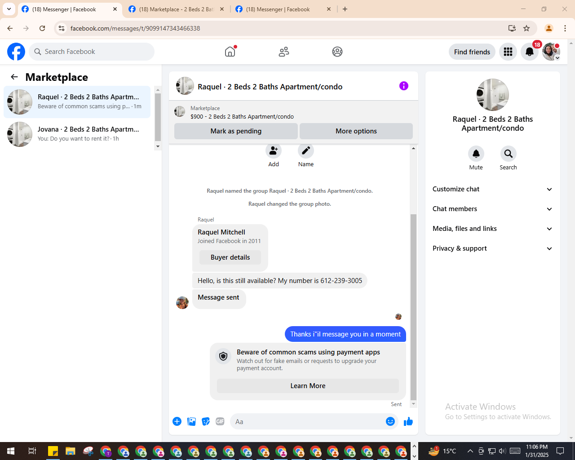Viewport: 575px width, 460px height.
Task: Send a thumbs-up like
Action: (x=408, y=421)
